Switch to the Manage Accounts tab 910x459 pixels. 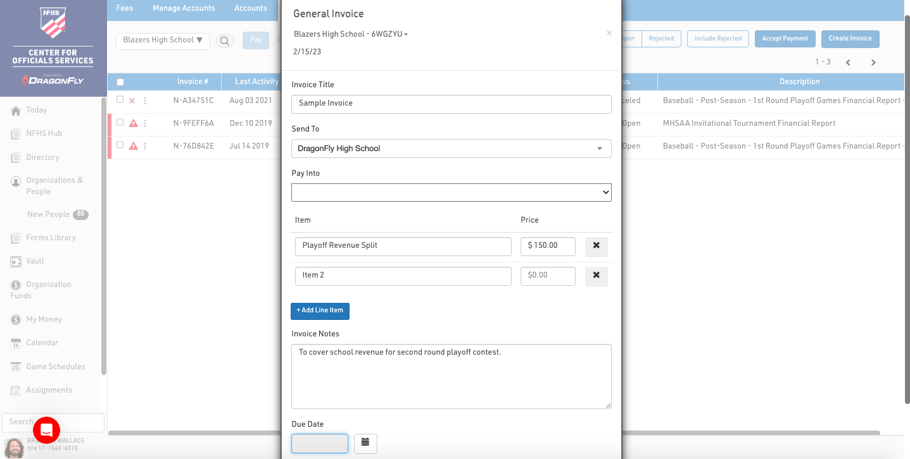coord(184,8)
